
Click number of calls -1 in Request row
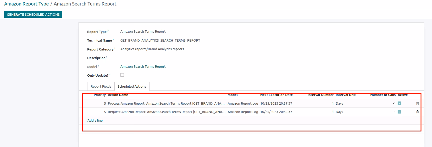pyautogui.click(x=394, y=112)
